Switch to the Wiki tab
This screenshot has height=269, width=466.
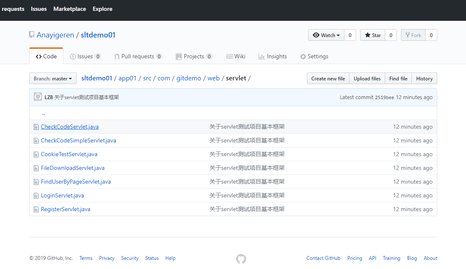point(236,56)
